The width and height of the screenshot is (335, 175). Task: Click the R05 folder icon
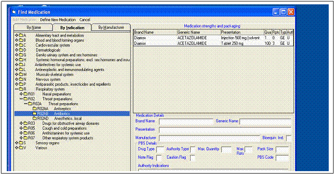click(x=26, y=128)
